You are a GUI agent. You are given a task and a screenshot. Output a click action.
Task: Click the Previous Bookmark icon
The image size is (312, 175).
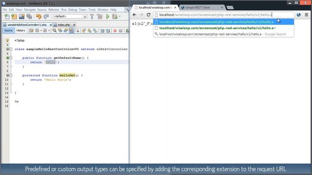pyautogui.click(x=84, y=31)
